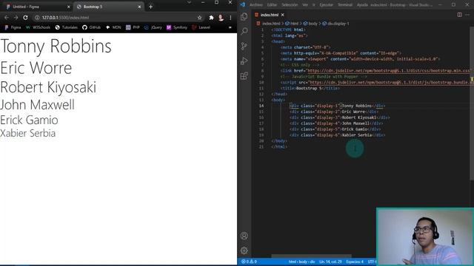Viewport: 474px width, 266px height.
Task: Change indentation via Espacios: 4
Action: coord(355,262)
